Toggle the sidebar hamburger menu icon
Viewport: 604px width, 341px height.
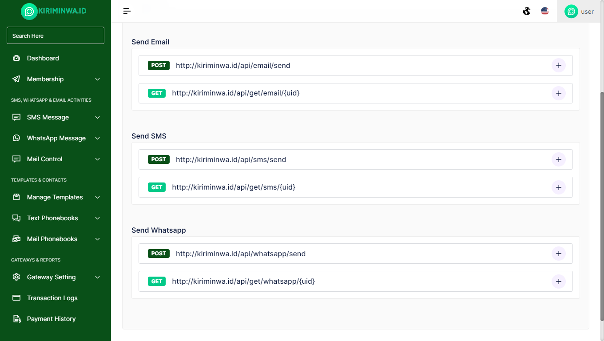pyautogui.click(x=127, y=11)
